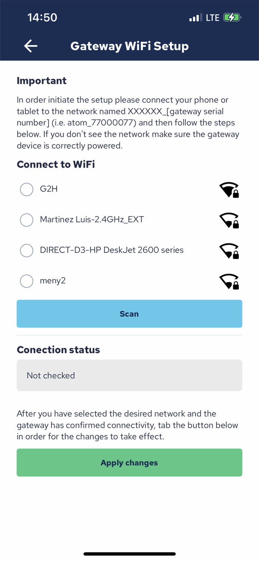Tap the Gateway WiFi Setup title
259x561 pixels.
(x=129, y=46)
